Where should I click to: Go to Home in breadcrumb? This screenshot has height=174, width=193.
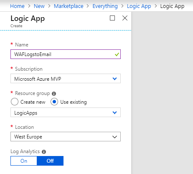[17, 6]
